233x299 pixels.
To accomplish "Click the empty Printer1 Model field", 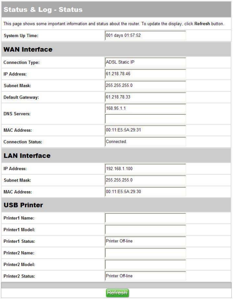I will pos(145,230).
